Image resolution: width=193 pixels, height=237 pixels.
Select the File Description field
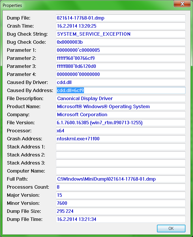[x=121, y=98]
